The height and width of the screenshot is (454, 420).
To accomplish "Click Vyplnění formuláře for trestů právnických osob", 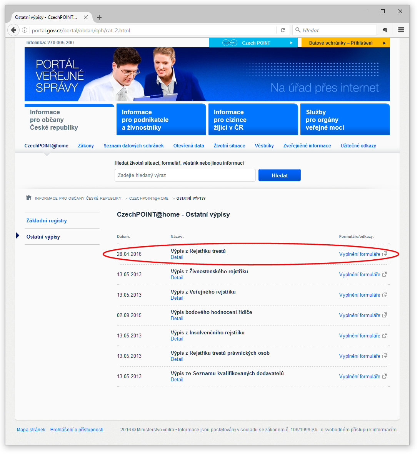I will coord(360,356).
